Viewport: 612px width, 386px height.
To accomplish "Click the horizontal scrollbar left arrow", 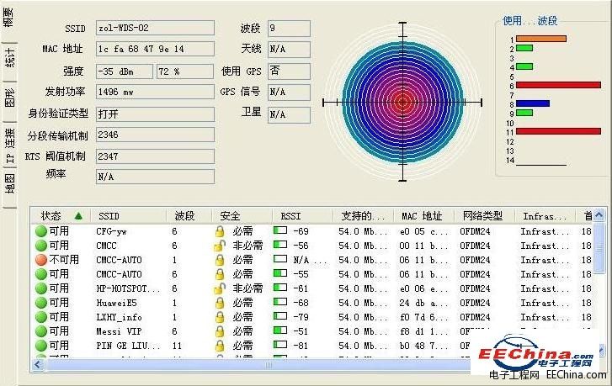I will click(x=38, y=365).
